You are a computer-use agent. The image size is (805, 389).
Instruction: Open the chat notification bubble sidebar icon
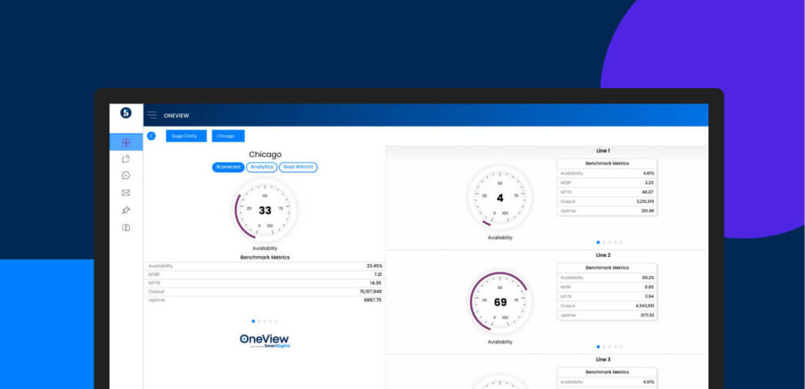click(126, 159)
